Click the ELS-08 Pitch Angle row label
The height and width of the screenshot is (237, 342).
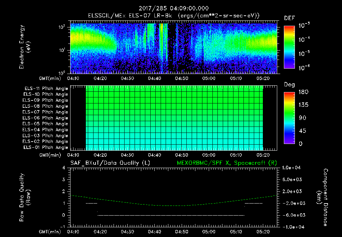coord(45,106)
